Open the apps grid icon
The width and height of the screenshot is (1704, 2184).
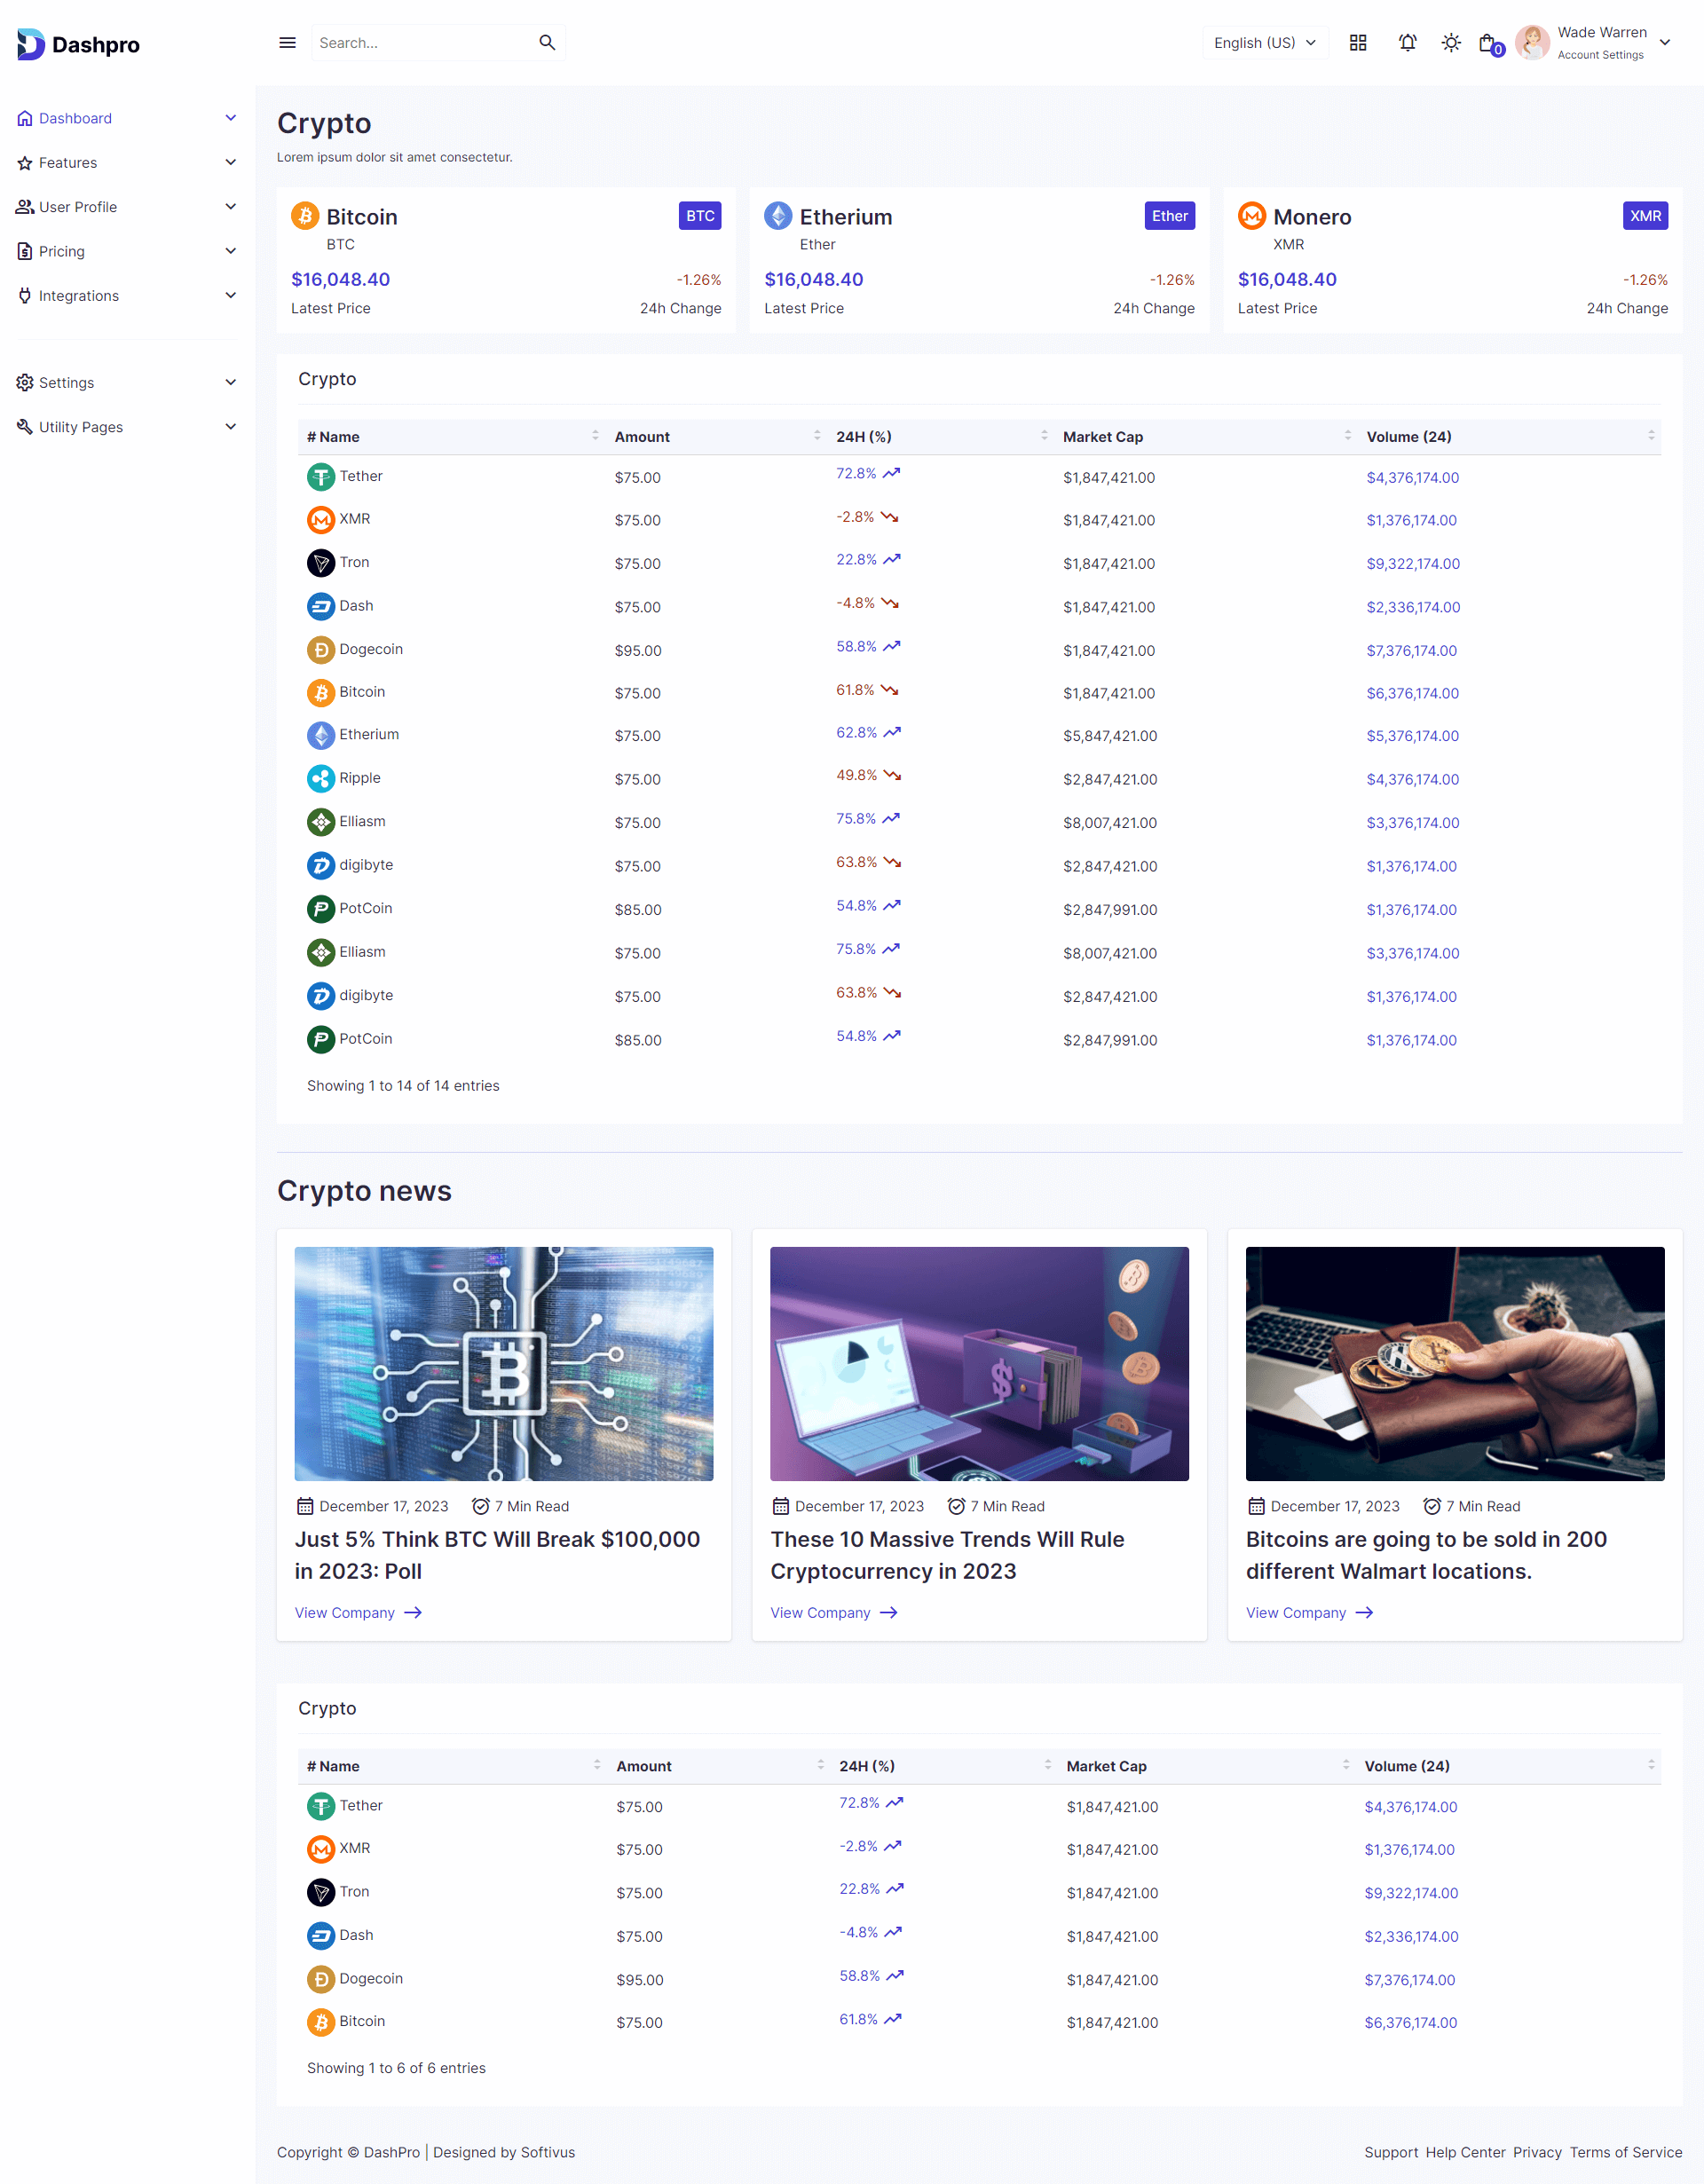pos(1357,43)
